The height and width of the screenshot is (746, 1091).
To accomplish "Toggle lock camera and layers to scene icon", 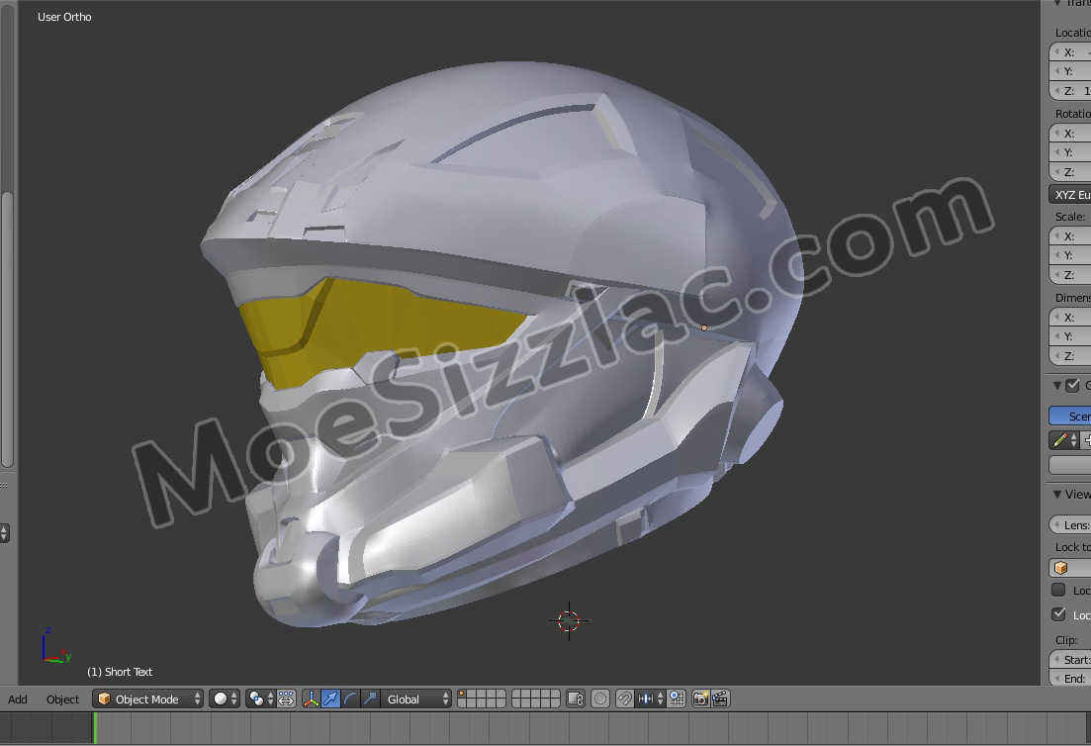I will (576, 699).
